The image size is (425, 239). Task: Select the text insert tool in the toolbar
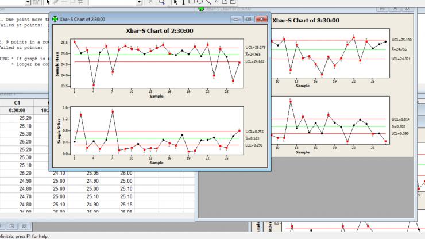click(183, 2)
